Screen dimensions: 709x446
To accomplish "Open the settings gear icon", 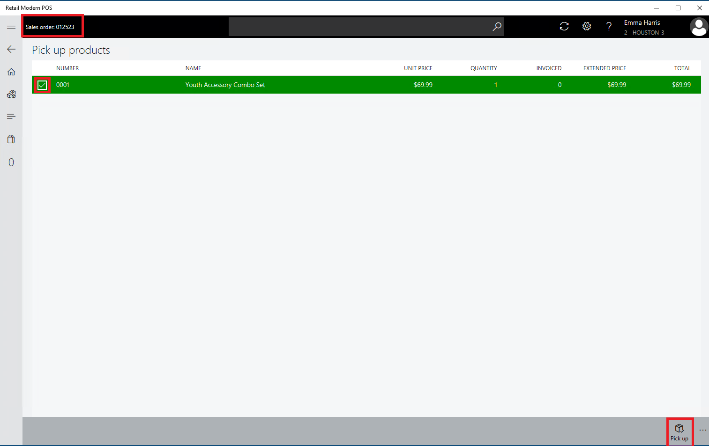I will tap(587, 27).
